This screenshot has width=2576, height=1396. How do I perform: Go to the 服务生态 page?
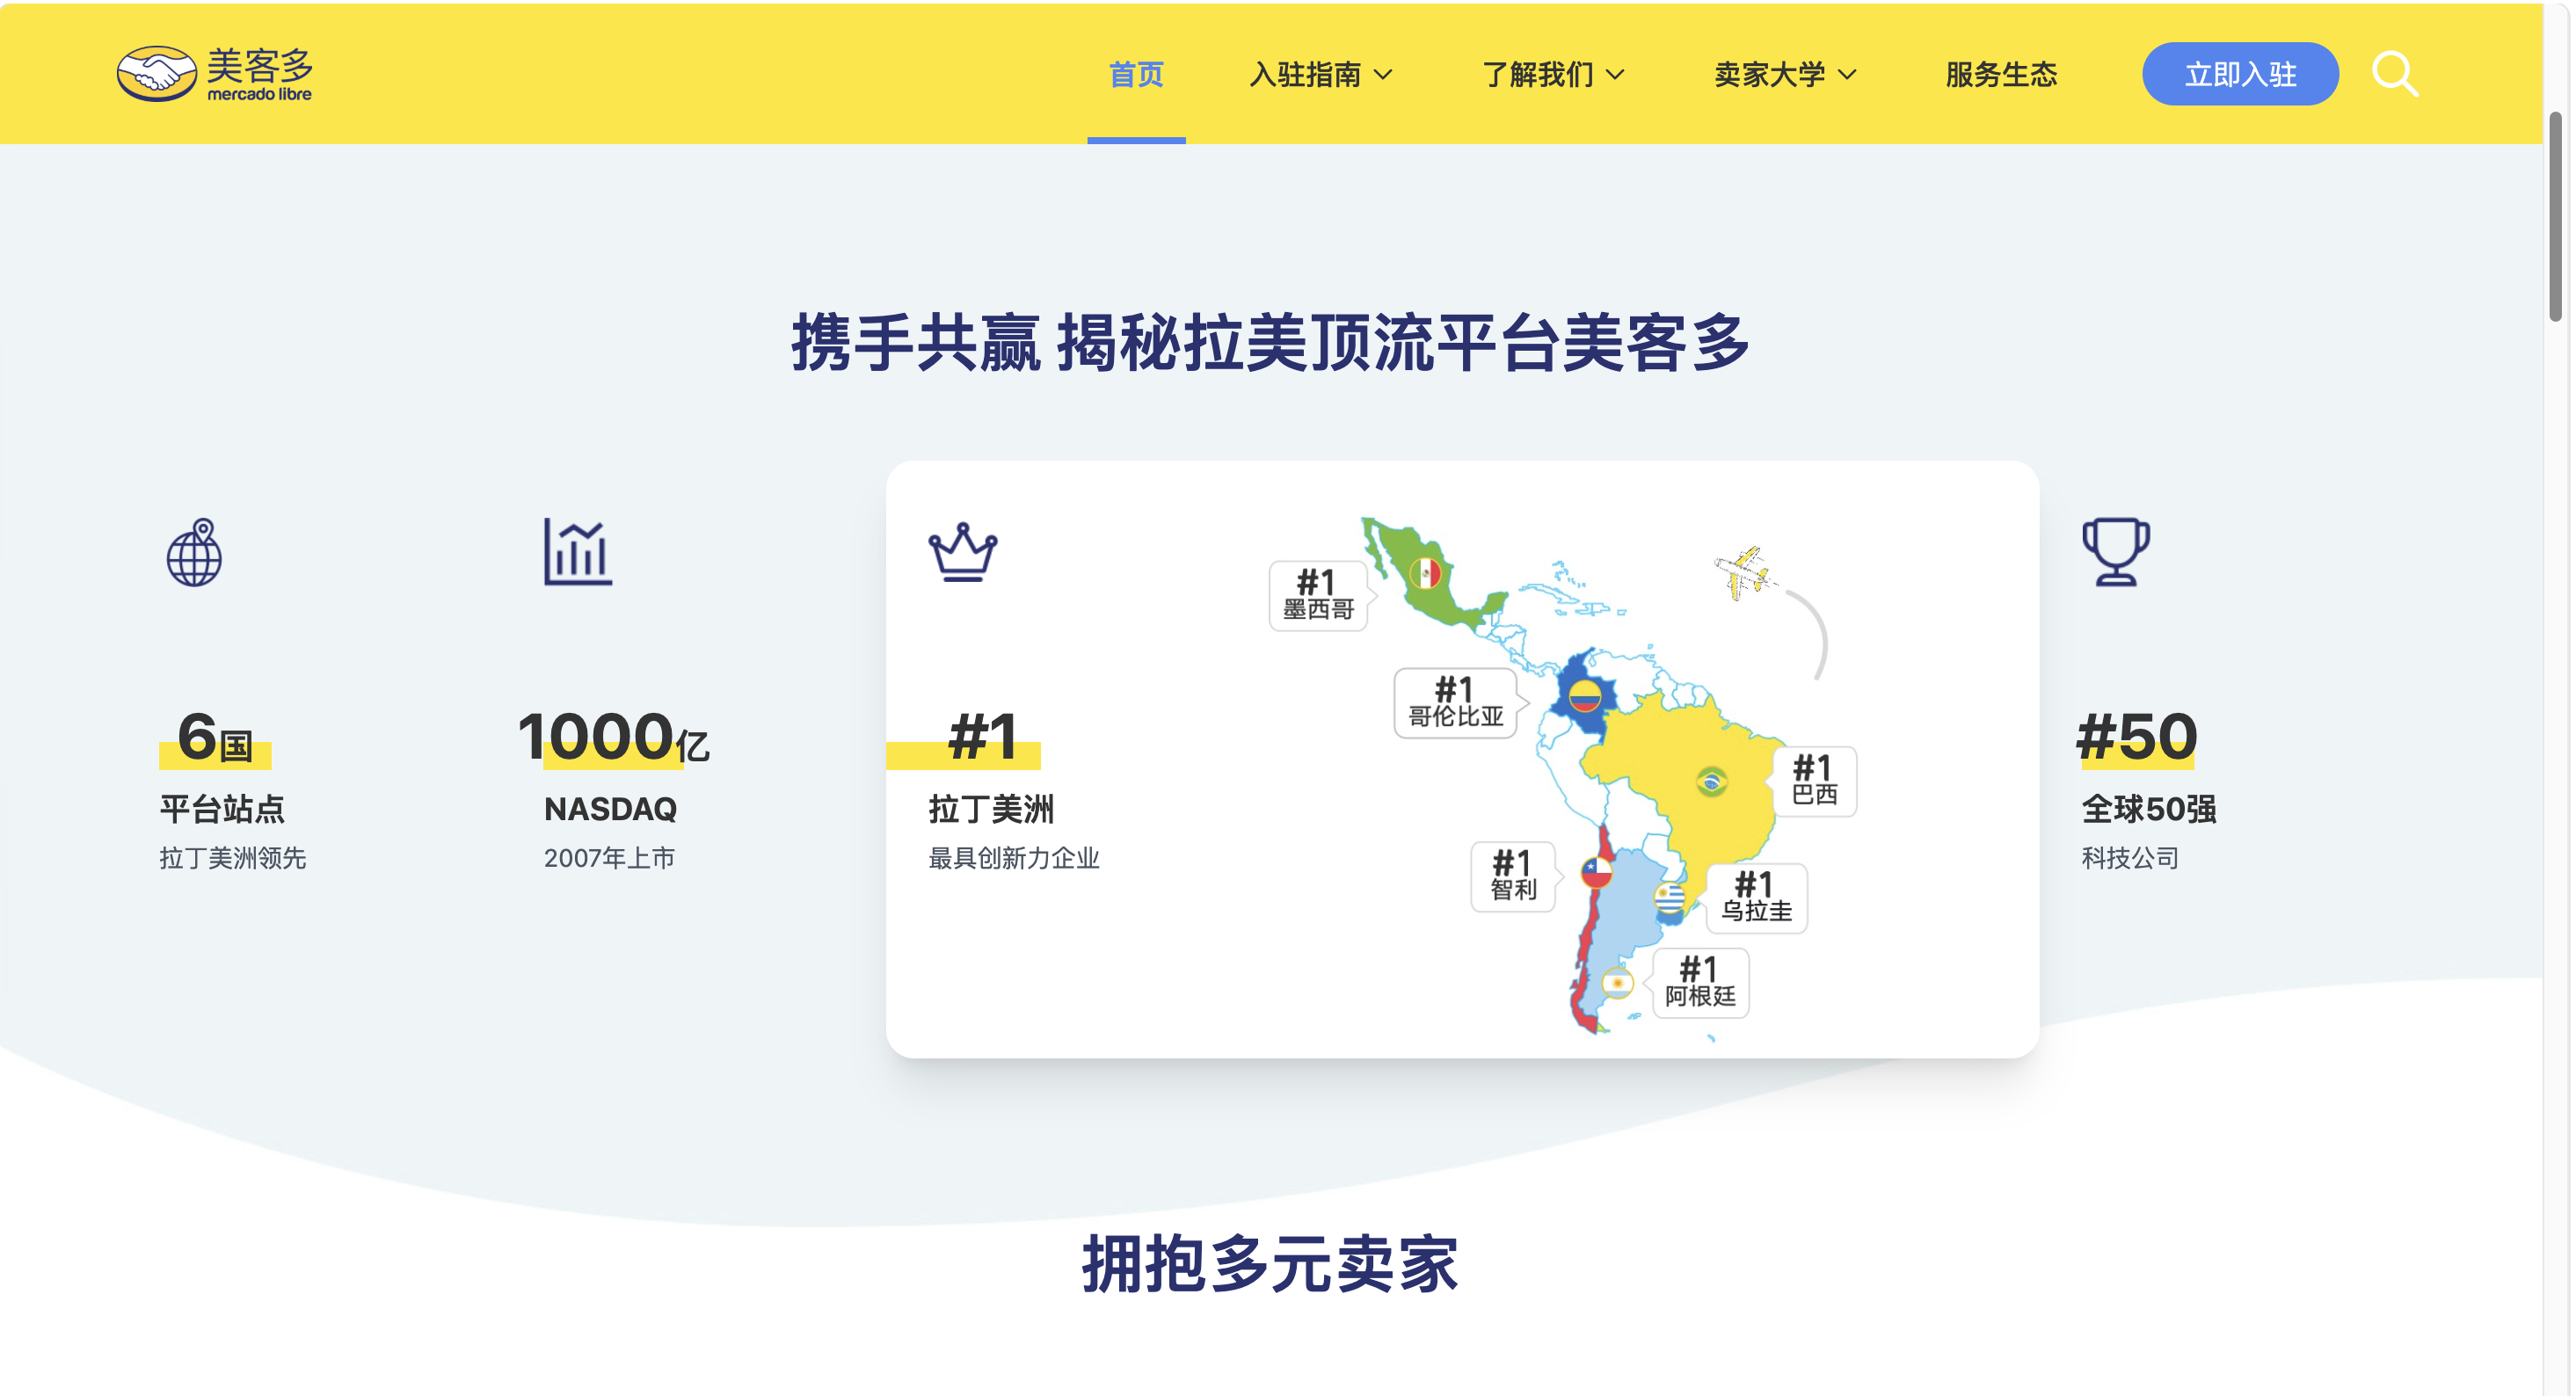click(x=2001, y=74)
